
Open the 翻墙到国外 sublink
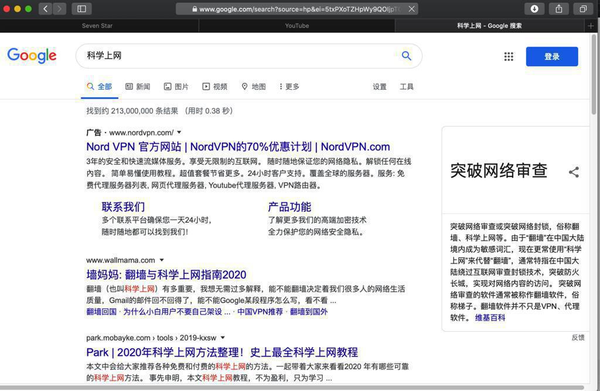pyautogui.click(x=309, y=312)
